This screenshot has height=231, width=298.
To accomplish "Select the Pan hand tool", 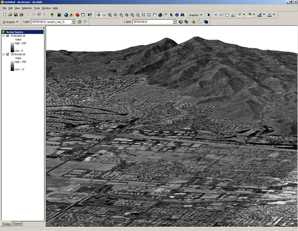I will point(154,15).
